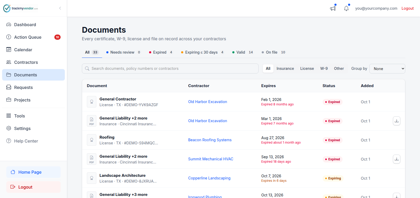Open Action Queue with 10 pending

pyautogui.click(x=33, y=37)
